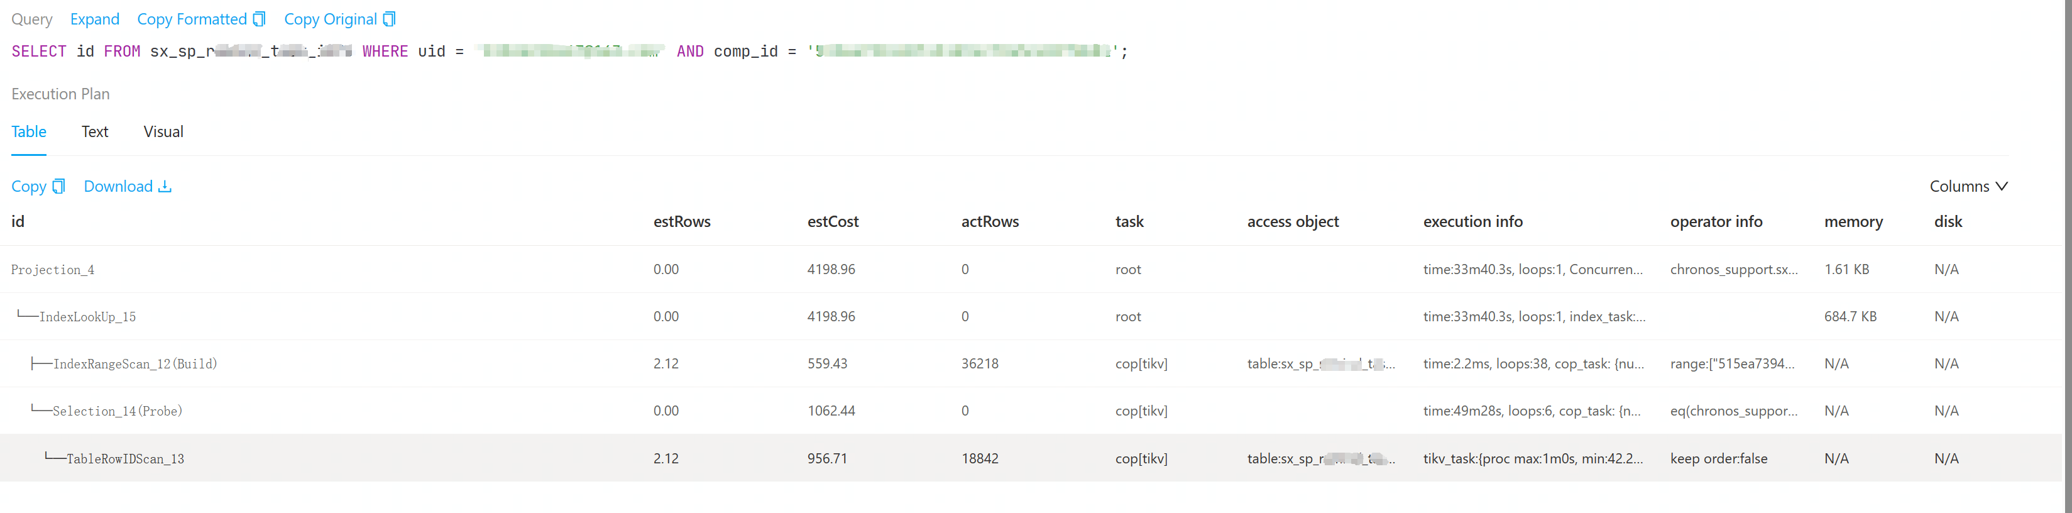Click the clipboard icon beside Copy Original

(389, 19)
